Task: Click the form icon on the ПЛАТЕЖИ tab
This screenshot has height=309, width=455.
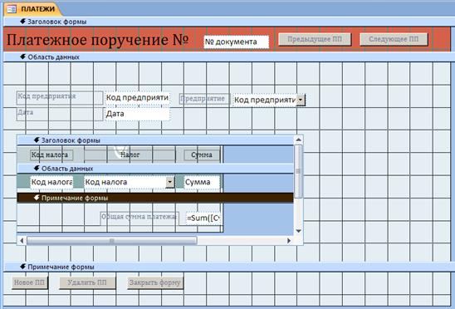Action: [x=12, y=9]
